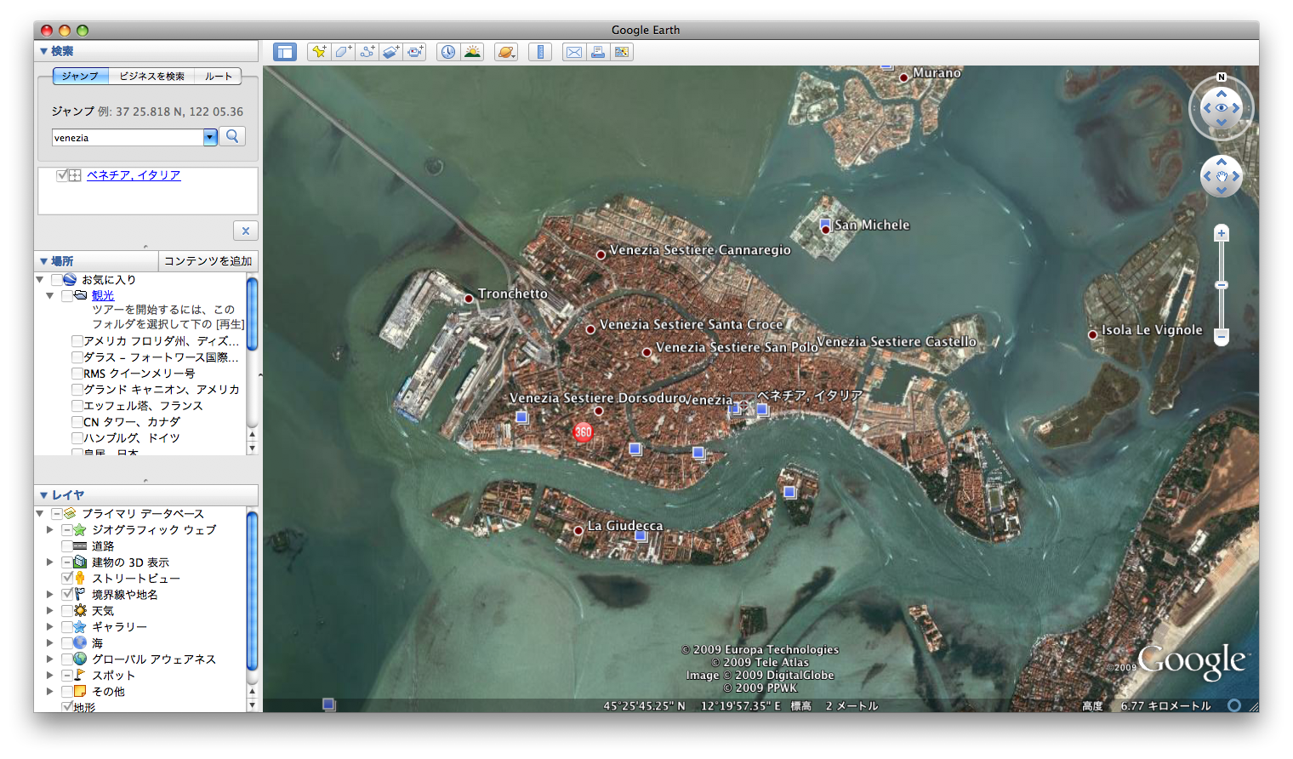Clear search results with the X button
This screenshot has height=759, width=1293.
coord(245,231)
